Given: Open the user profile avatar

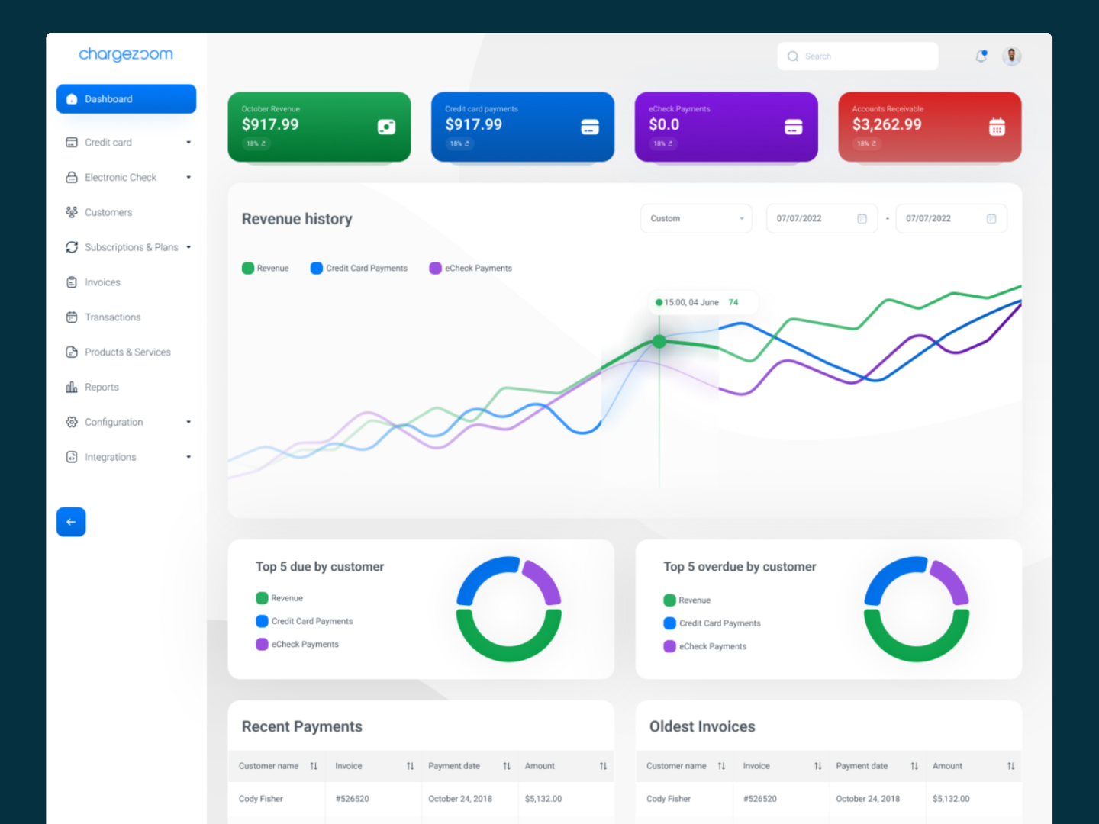Looking at the screenshot, I should point(1012,56).
